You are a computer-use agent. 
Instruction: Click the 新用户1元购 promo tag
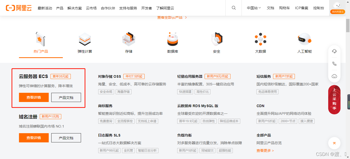(51, 117)
